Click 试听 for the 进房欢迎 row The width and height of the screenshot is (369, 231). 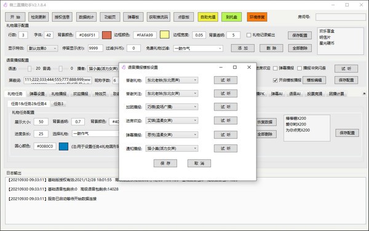[x=226, y=120]
